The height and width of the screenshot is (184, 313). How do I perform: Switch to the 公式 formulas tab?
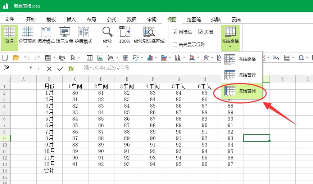pos(112,19)
